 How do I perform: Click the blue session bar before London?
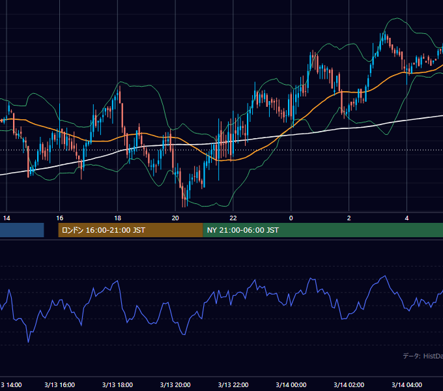[x=21, y=230]
